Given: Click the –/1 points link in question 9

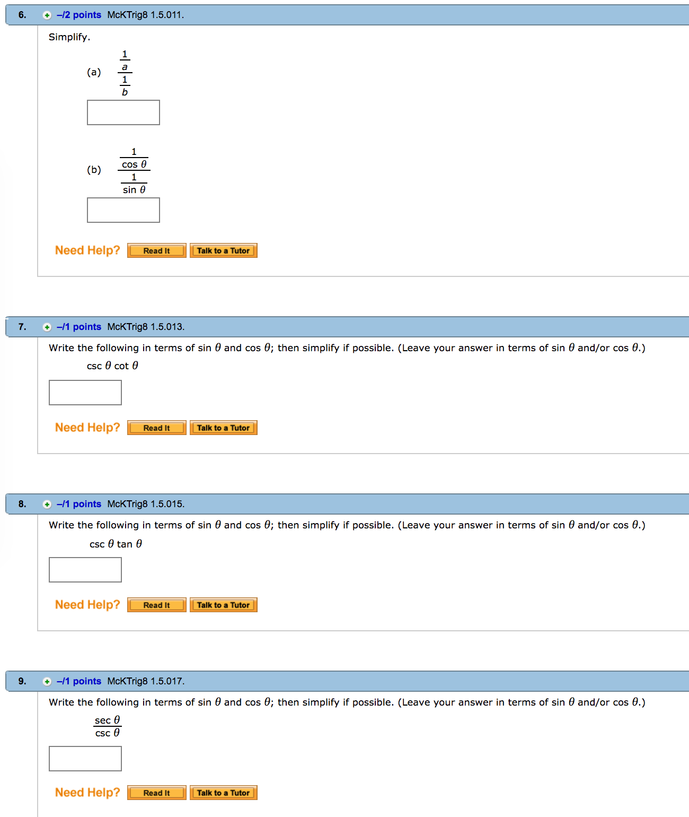Looking at the screenshot, I should tap(79, 681).
